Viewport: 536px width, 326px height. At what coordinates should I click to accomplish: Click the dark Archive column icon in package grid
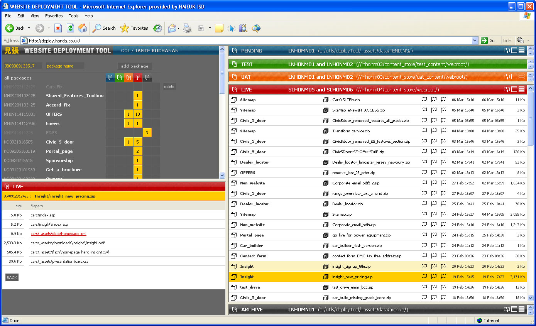147,78
